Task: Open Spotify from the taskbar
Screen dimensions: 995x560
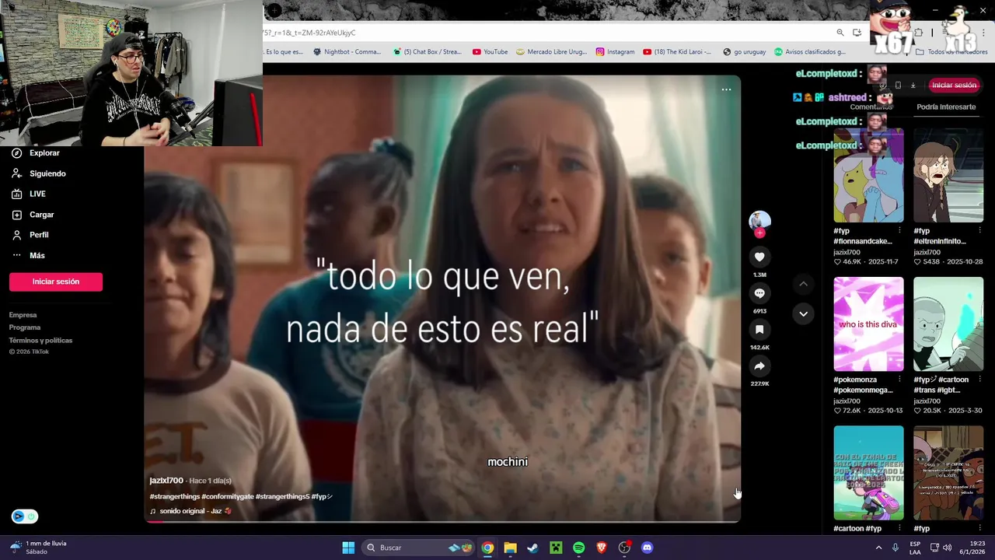Action: (x=578, y=548)
